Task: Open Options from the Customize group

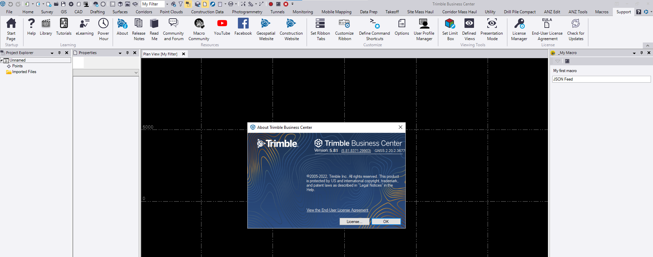Action: tap(402, 27)
